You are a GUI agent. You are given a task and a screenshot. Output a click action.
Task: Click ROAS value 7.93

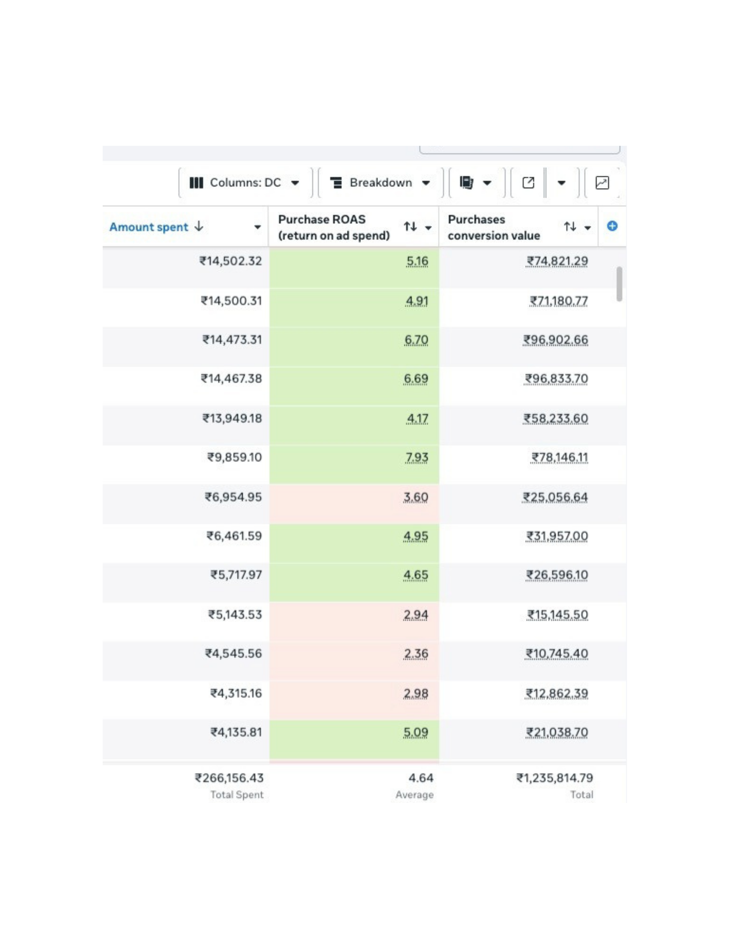coord(417,457)
